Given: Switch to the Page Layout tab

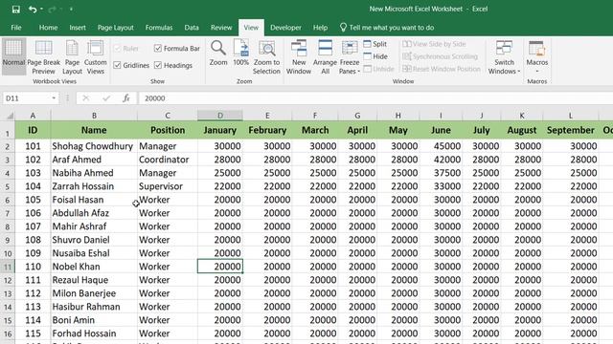Looking at the screenshot, I should [x=115, y=28].
